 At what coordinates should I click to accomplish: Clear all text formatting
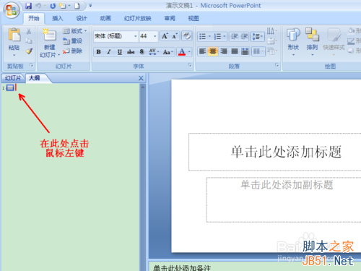187,36
